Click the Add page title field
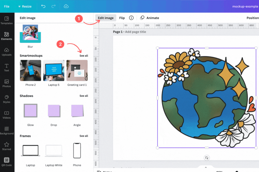Viewport: 259px width, 172px height. click(136, 32)
